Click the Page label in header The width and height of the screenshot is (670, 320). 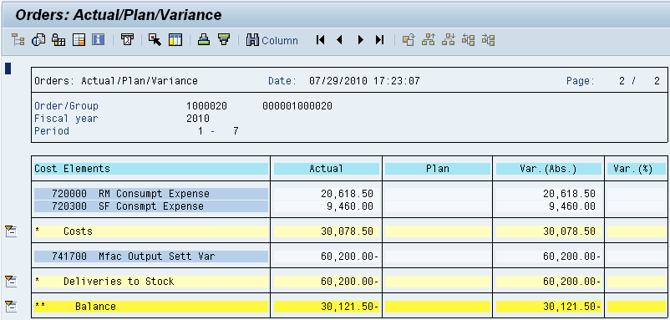pos(581,81)
